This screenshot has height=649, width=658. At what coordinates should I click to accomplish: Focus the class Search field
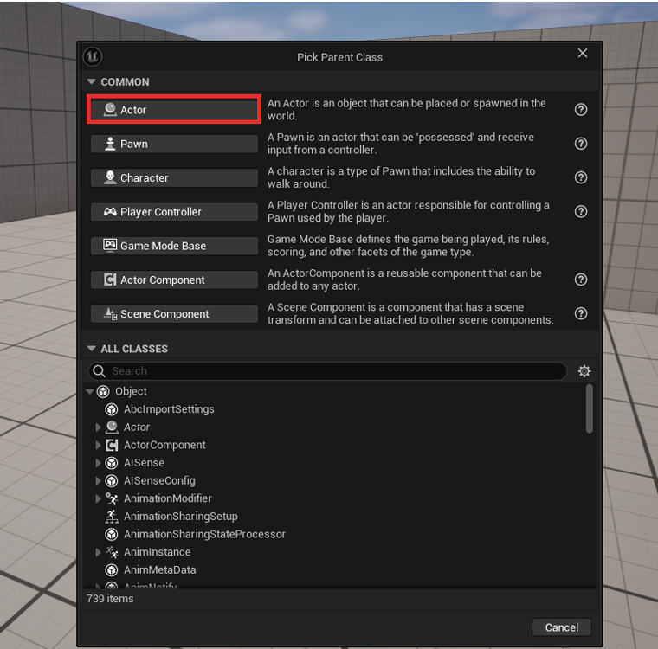coord(327,371)
